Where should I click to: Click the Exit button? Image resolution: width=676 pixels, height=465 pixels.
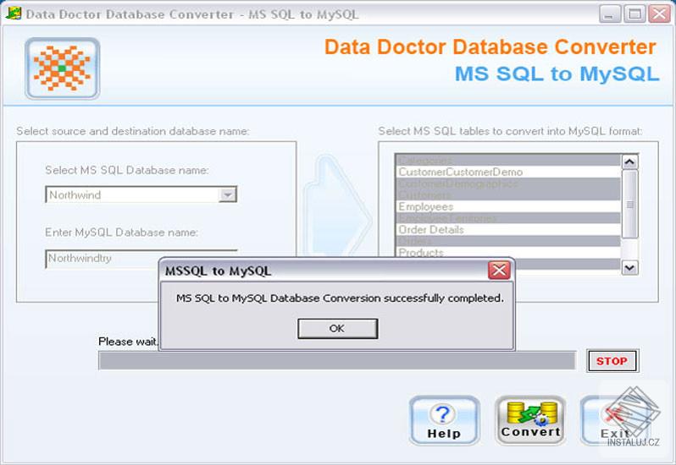615,420
